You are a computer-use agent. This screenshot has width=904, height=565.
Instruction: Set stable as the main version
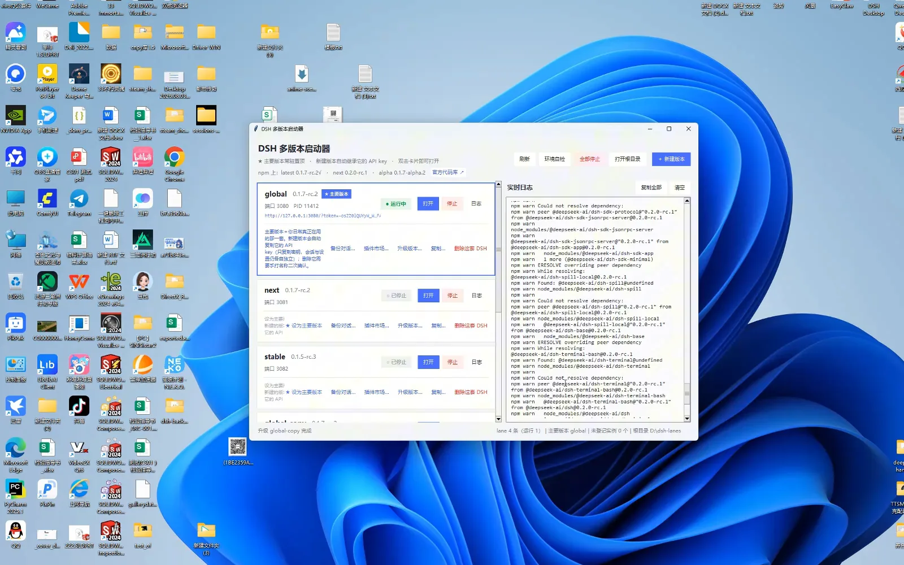click(304, 392)
